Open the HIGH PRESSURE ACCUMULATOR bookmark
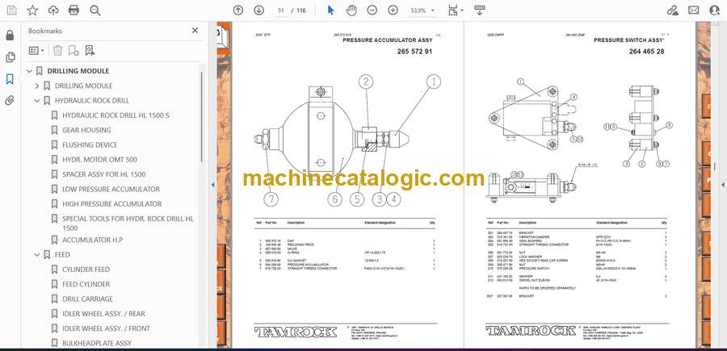The height and width of the screenshot is (351, 727). 111,204
